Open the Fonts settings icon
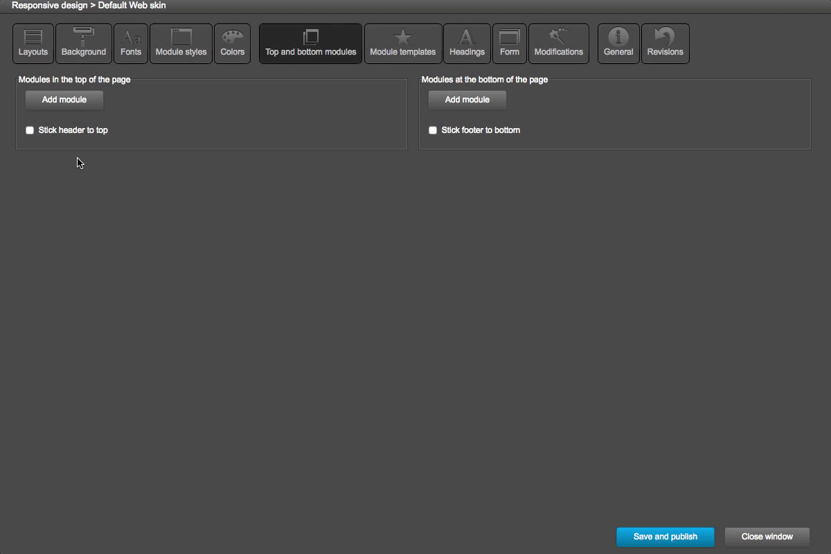This screenshot has height=554, width=831. 130,43
